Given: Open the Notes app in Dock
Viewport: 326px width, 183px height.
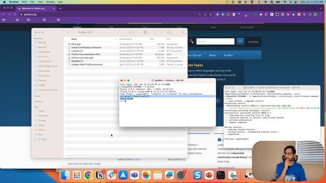Looking at the screenshot, I should [158, 175].
